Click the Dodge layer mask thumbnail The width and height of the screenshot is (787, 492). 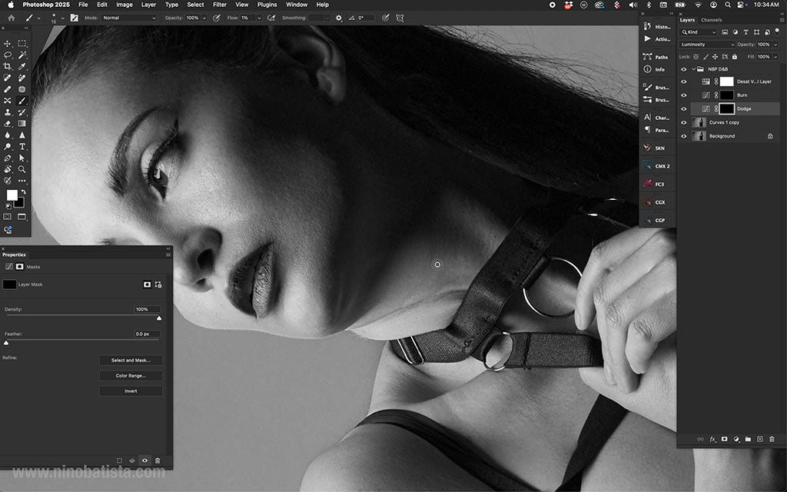pos(727,108)
